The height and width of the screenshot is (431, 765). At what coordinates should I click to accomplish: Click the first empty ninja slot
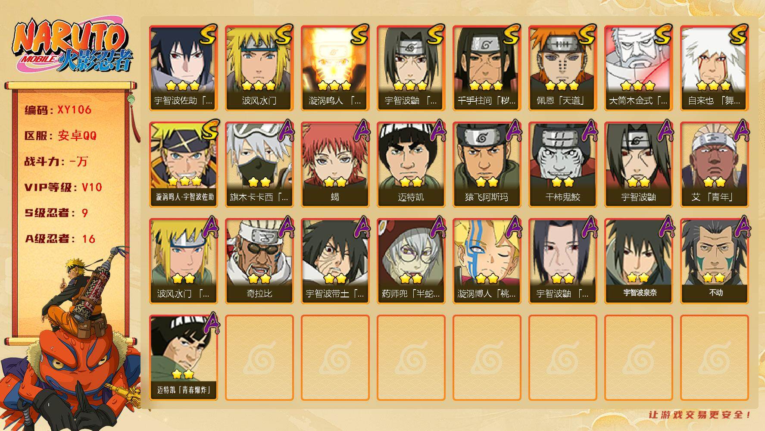coord(259,358)
